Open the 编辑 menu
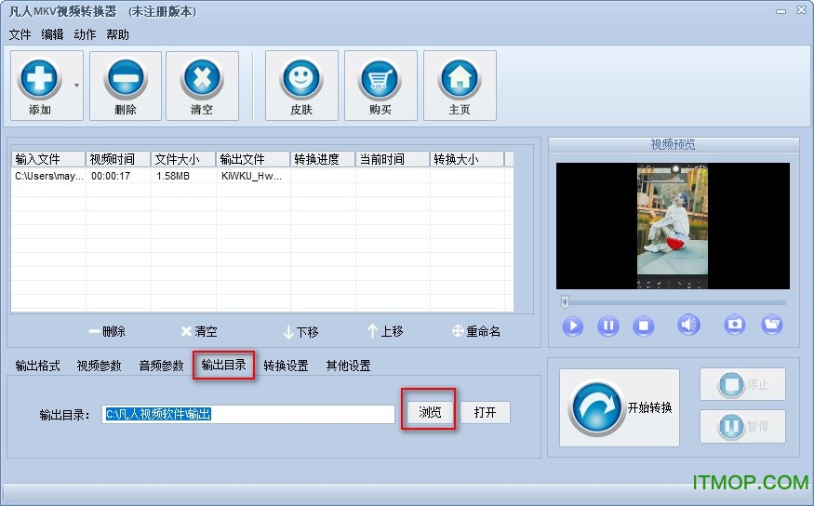This screenshot has width=814, height=506. coord(52,34)
